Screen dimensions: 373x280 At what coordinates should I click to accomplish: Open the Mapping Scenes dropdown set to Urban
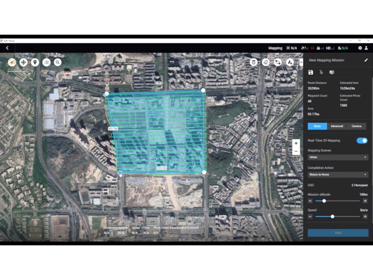[x=338, y=157]
